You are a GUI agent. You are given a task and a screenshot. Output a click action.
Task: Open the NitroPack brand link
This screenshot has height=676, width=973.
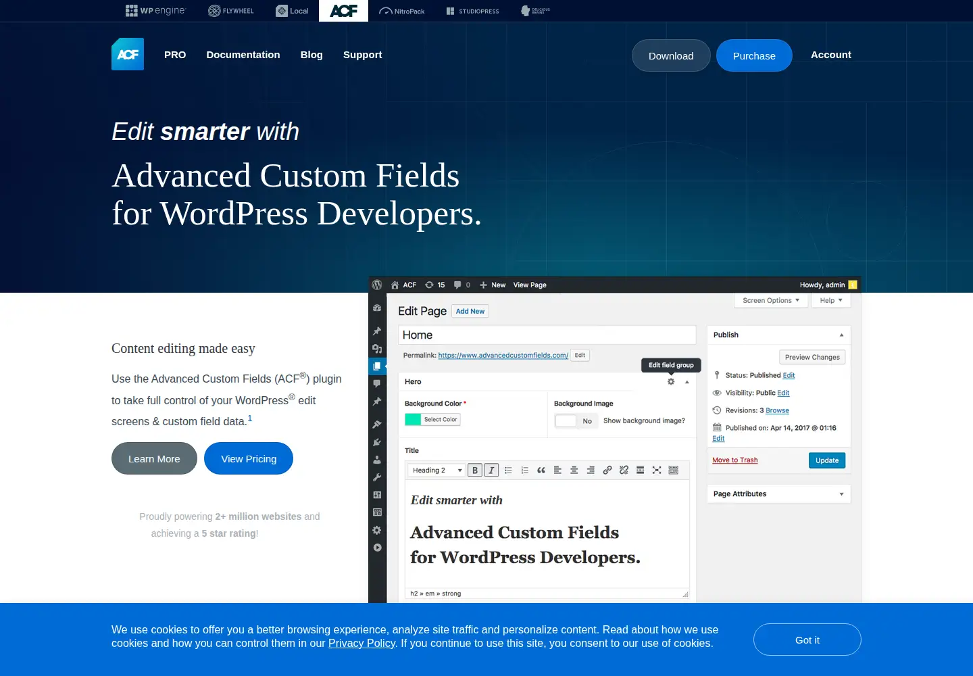[x=402, y=11]
